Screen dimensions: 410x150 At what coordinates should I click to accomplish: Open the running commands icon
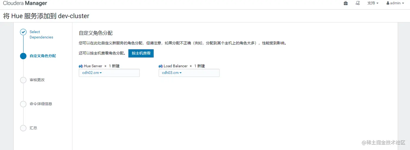(x=358, y=3)
